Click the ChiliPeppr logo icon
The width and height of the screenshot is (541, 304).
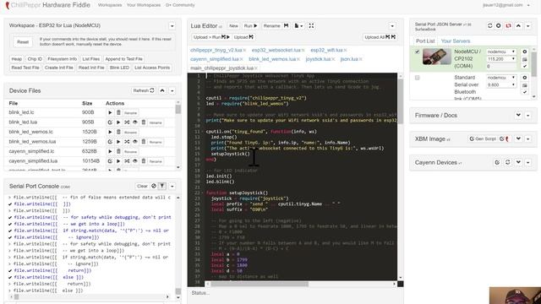pyautogui.click(x=8, y=5)
